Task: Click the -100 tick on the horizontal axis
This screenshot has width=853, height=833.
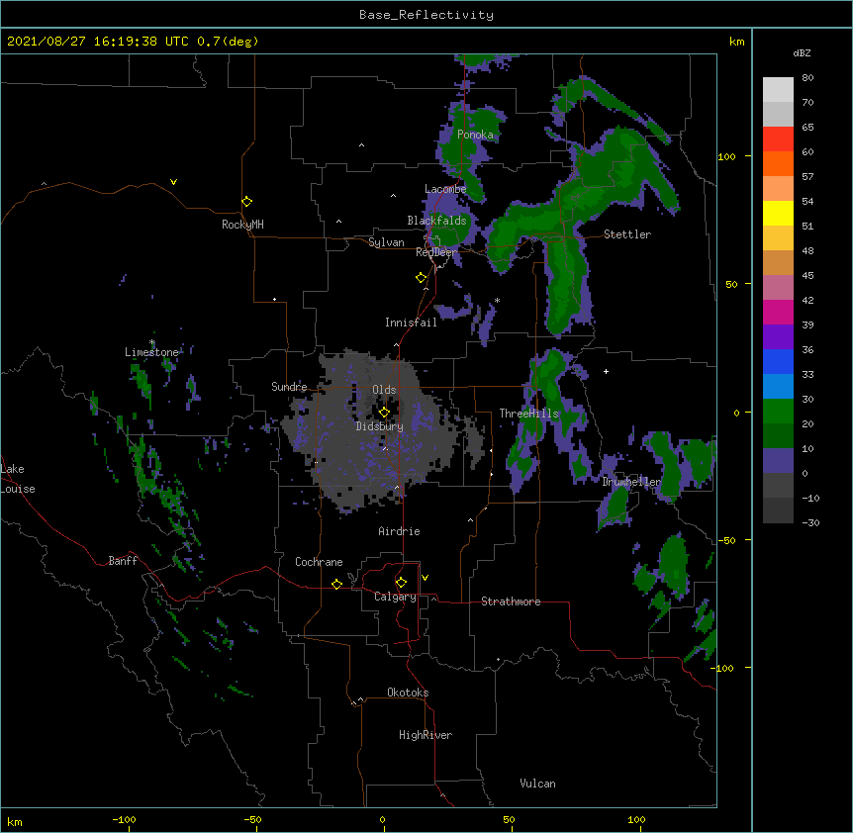Action: click(x=124, y=819)
